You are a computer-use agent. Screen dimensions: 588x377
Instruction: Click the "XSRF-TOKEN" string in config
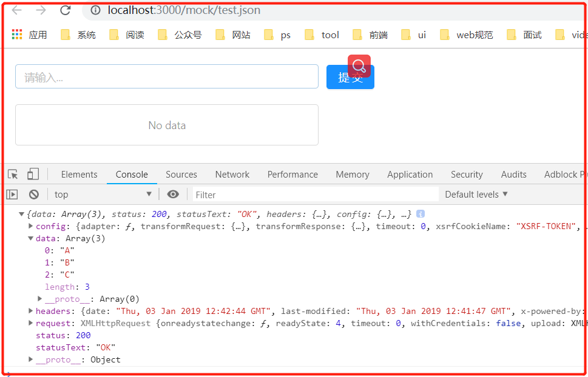click(546, 226)
